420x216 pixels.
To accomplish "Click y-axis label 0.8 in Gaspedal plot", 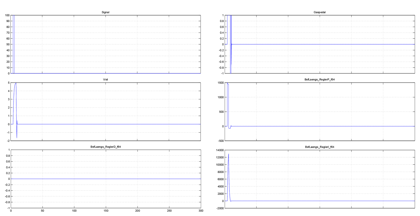I will pyautogui.click(x=222, y=21).
